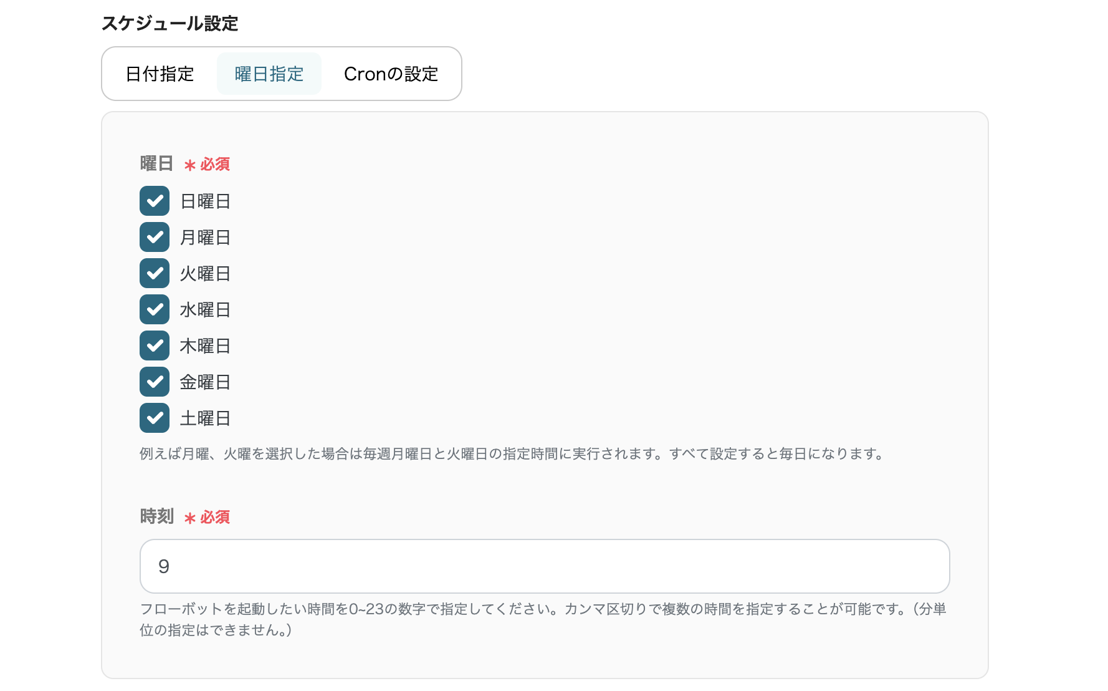The image size is (1108, 691).
Task: Uncheck the 水曜日 checkbox
Action: point(155,309)
